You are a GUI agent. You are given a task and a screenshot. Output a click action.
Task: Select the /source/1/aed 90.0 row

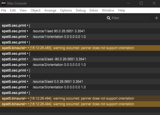point(80,31)
